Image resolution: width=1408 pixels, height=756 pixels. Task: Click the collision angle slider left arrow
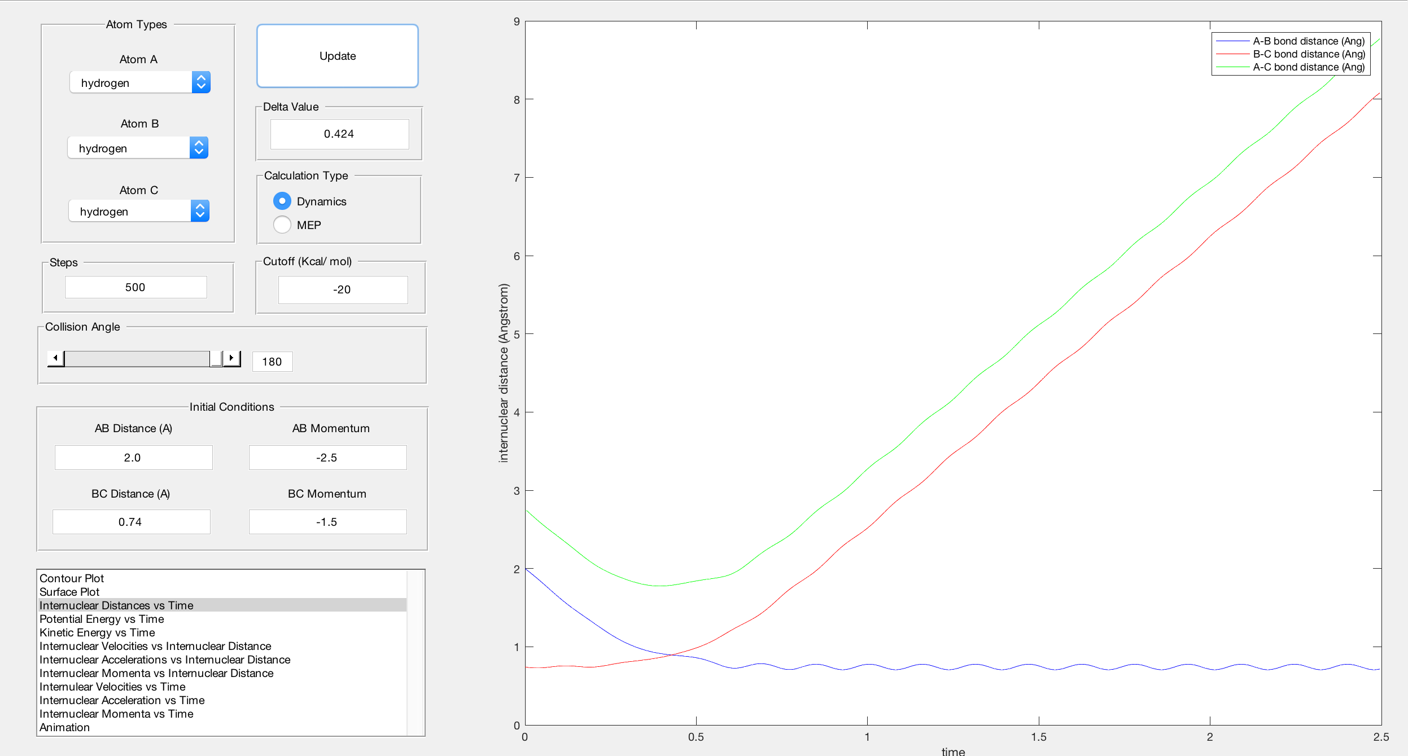[55, 358]
